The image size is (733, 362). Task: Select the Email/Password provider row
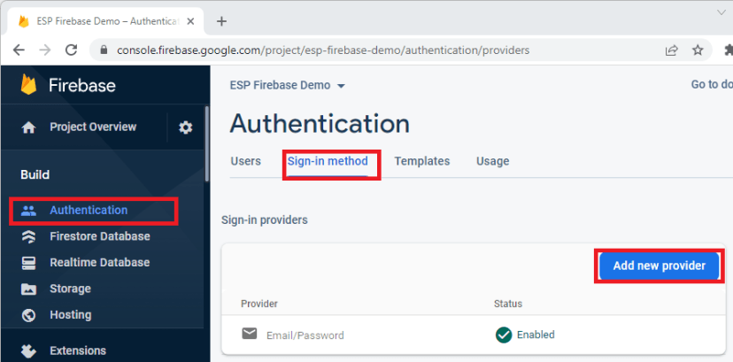click(x=305, y=335)
